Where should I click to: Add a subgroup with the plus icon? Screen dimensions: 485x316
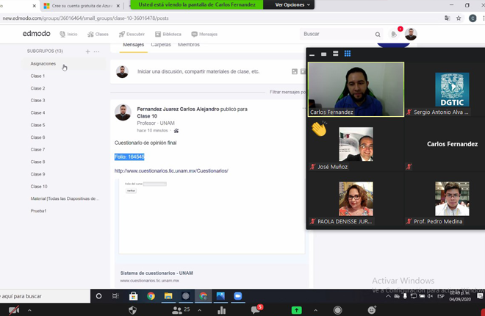[87, 51]
